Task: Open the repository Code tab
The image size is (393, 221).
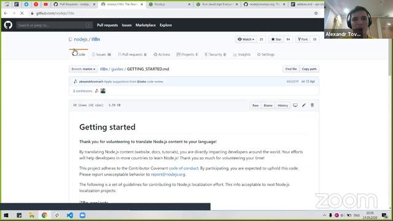Action: point(79,55)
